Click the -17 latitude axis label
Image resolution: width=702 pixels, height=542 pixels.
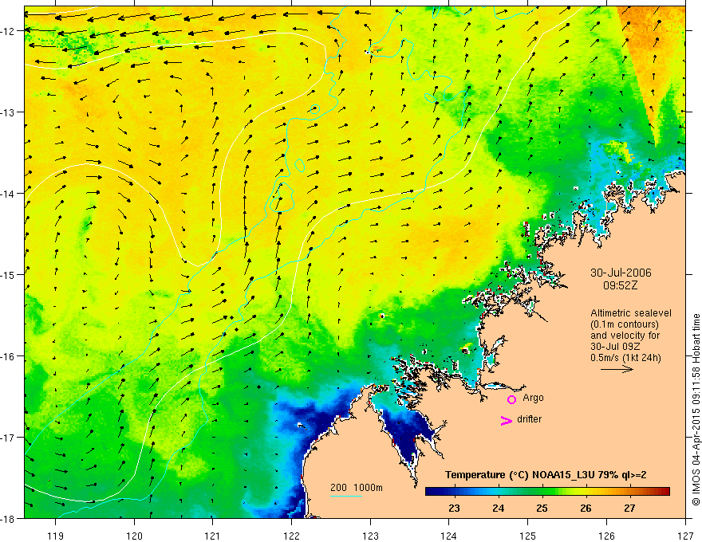pos(9,438)
